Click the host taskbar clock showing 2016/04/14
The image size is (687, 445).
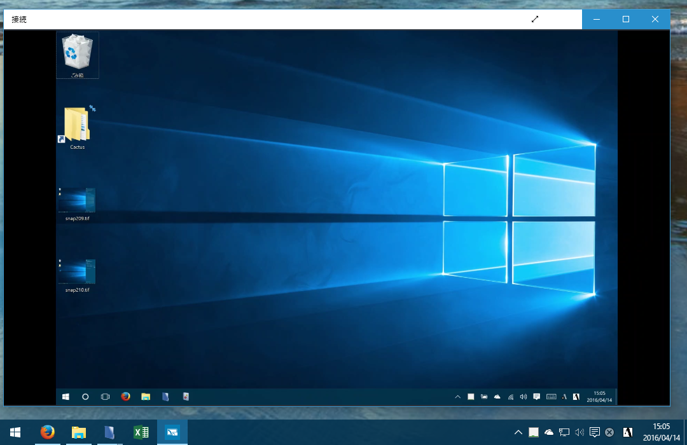click(661, 432)
